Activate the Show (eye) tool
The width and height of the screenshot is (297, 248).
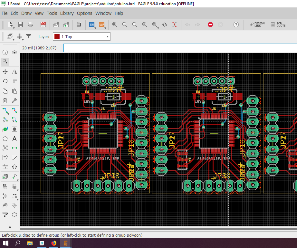(14, 52)
